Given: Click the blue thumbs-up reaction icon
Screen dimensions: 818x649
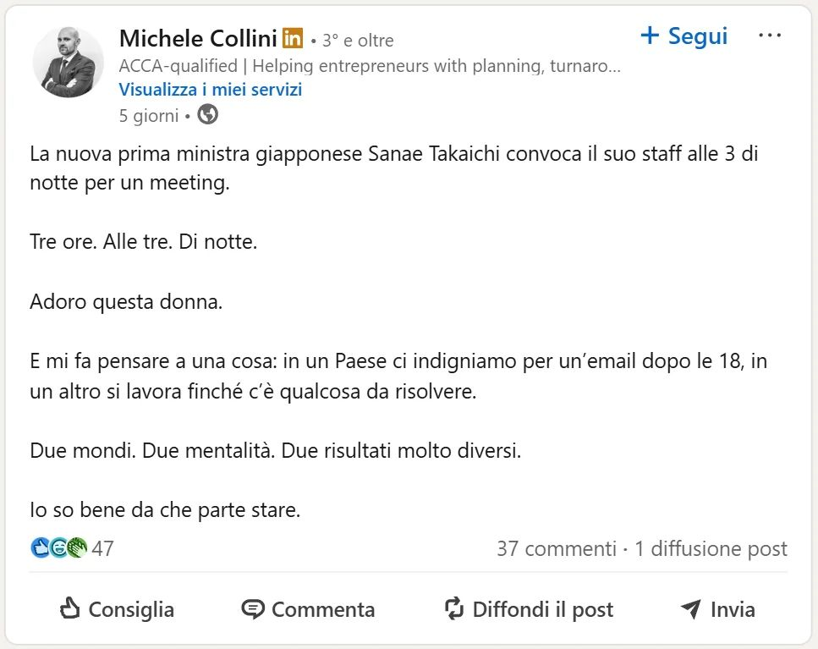Looking at the screenshot, I should point(40,548).
